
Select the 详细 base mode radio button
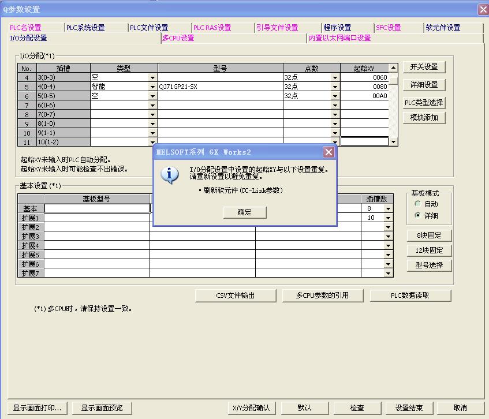(417, 215)
